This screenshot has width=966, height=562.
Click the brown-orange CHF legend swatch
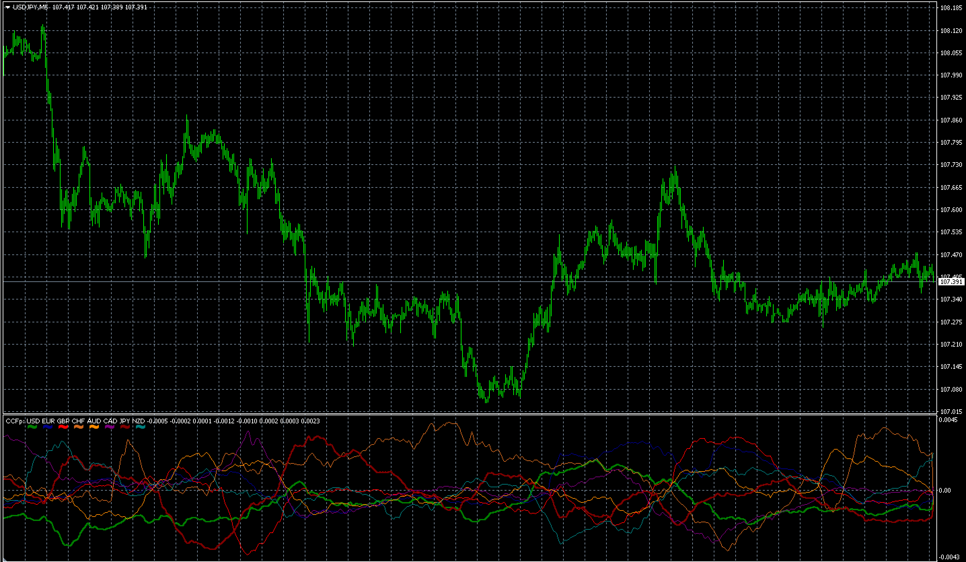tap(79, 427)
